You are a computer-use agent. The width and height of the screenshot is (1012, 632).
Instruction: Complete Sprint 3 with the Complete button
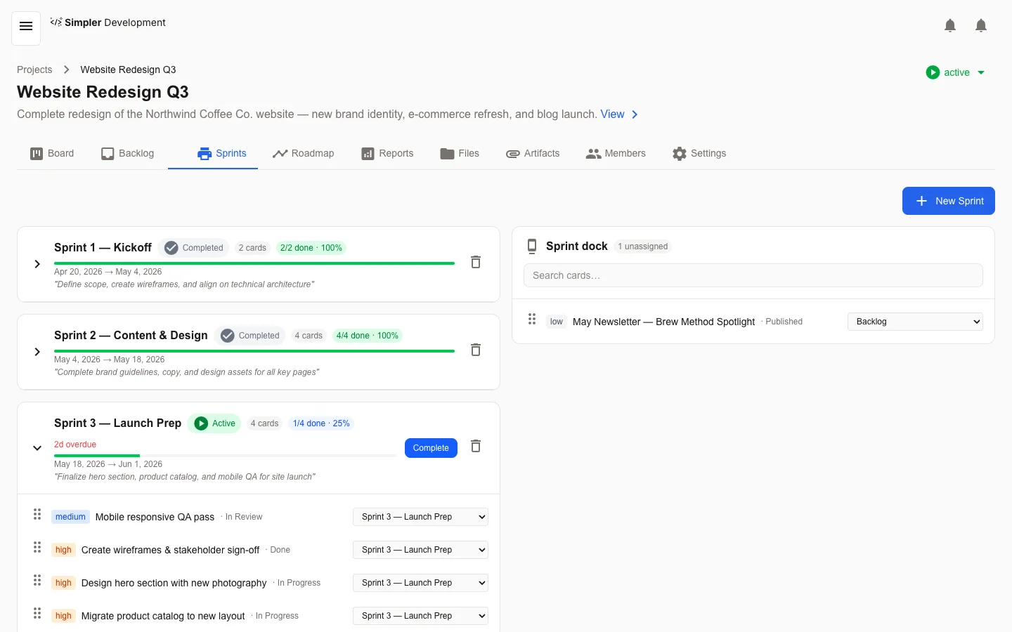tap(431, 448)
